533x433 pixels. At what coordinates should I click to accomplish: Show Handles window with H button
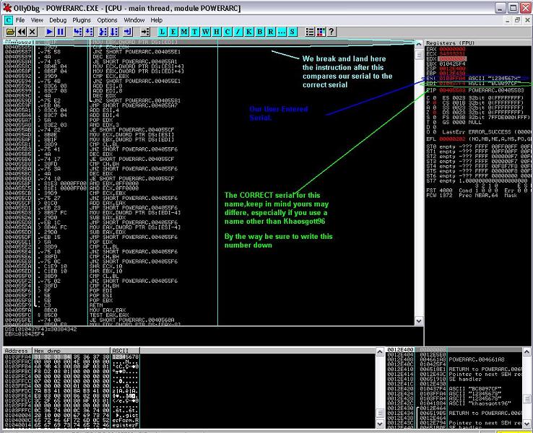pos(217,32)
